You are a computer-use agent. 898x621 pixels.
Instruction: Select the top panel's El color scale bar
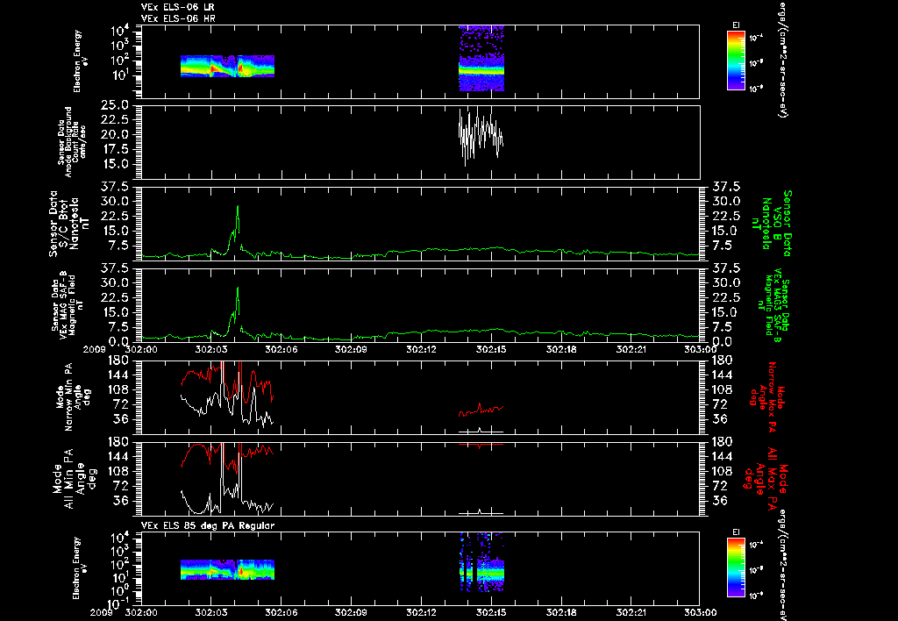[736, 61]
